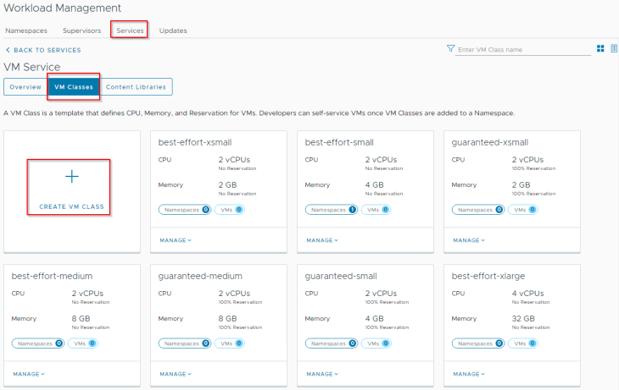Click the best-effort-xlarge card title

click(488, 276)
